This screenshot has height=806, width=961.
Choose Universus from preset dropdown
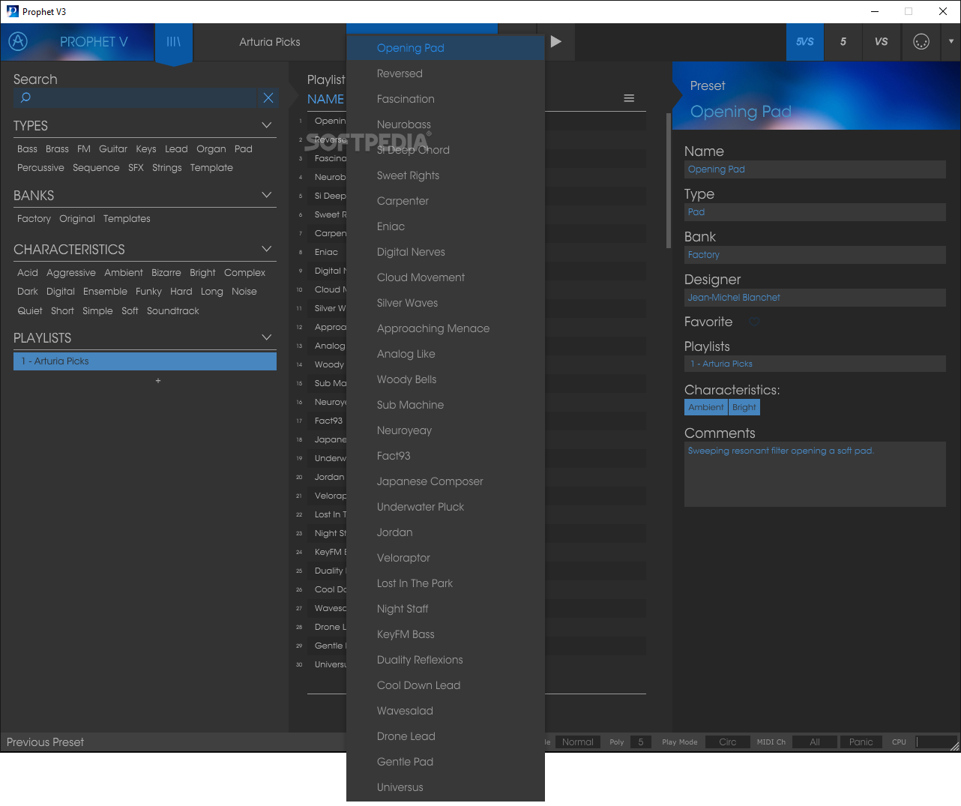(x=445, y=787)
